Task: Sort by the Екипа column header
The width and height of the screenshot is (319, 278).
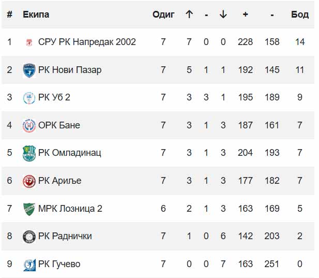Action: pos(36,14)
